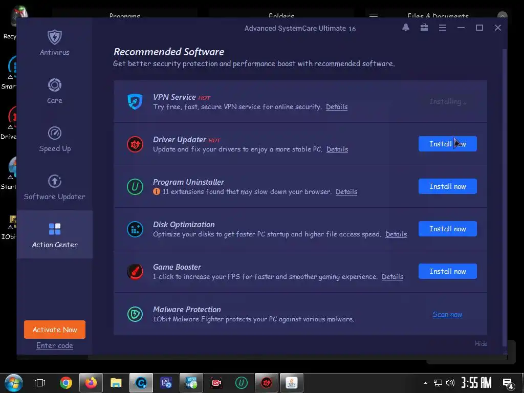Go to the Software Updater tab
524x393 pixels.
tap(54, 187)
